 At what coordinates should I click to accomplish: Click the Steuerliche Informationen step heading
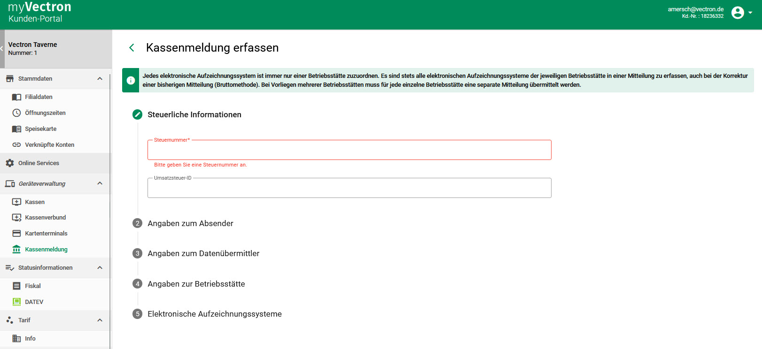pos(194,114)
